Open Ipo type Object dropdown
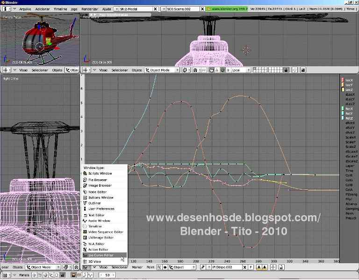 pos(182,267)
